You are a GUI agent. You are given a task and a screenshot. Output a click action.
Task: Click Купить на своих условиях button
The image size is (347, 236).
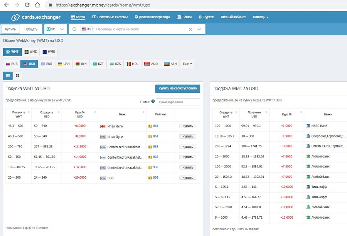click(x=178, y=89)
